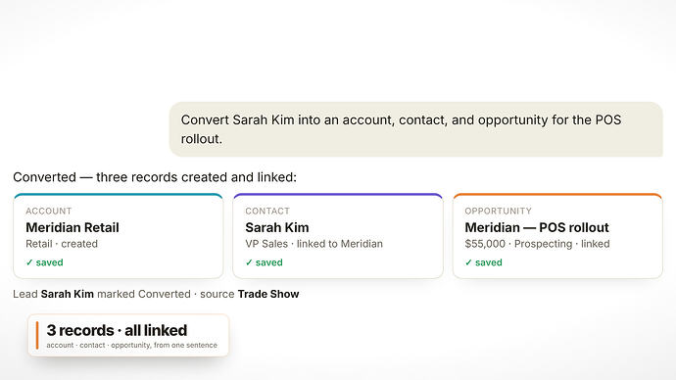The image size is (676, 380).
Task: Click the saved checkmark on Account card
Action: coord(44,262)
